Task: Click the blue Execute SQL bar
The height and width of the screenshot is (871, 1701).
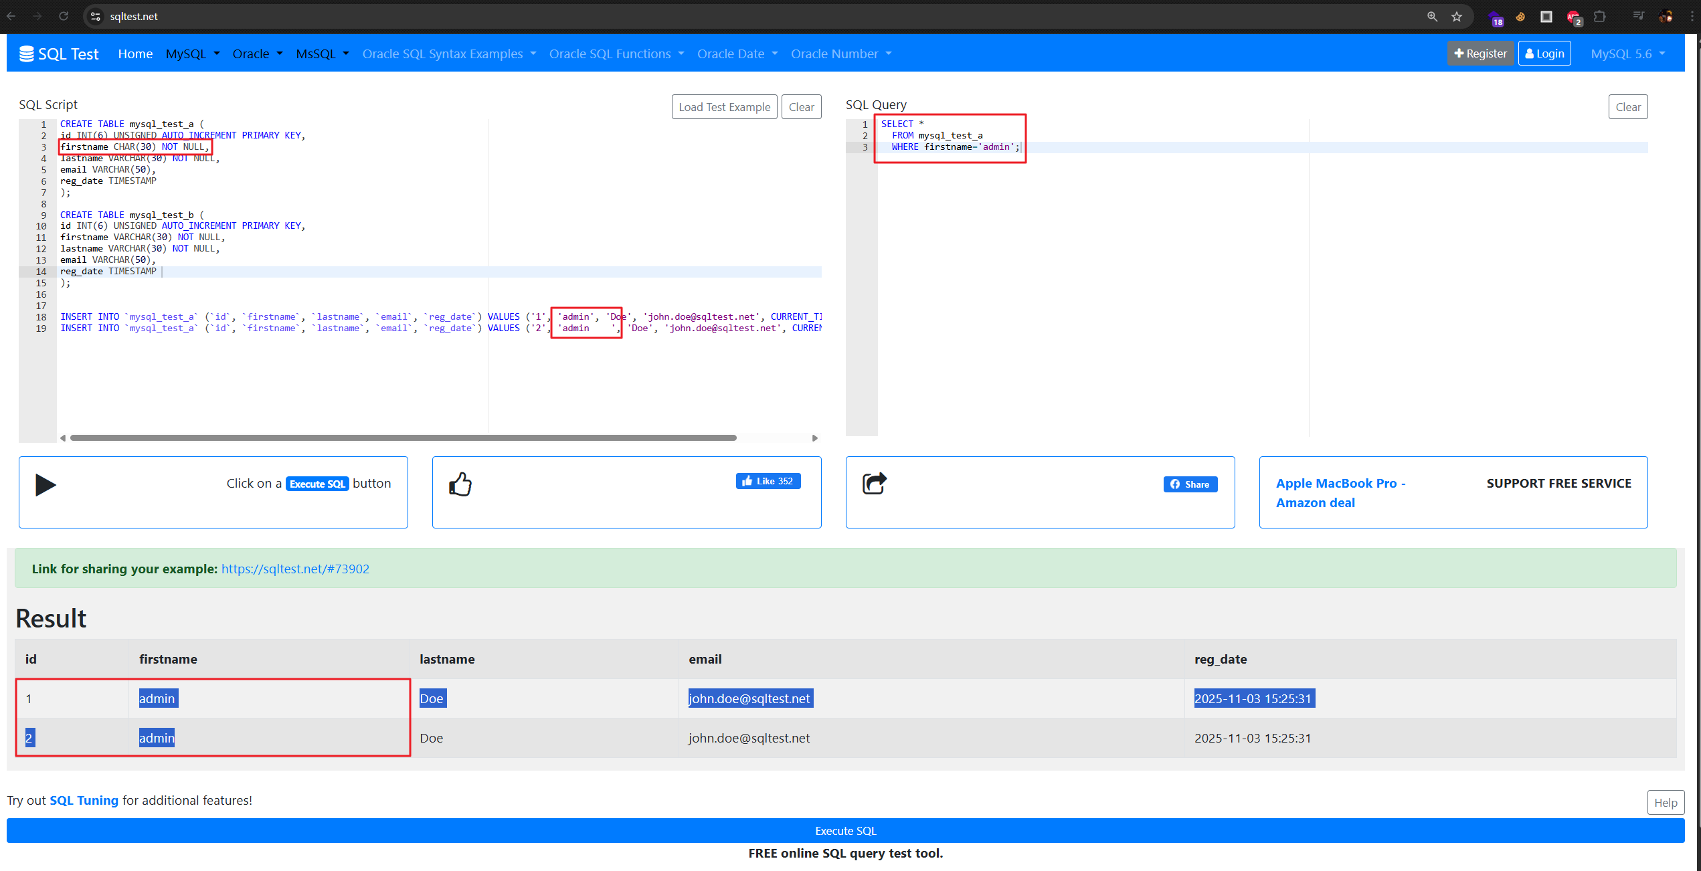Action: (x=845, y=830)
